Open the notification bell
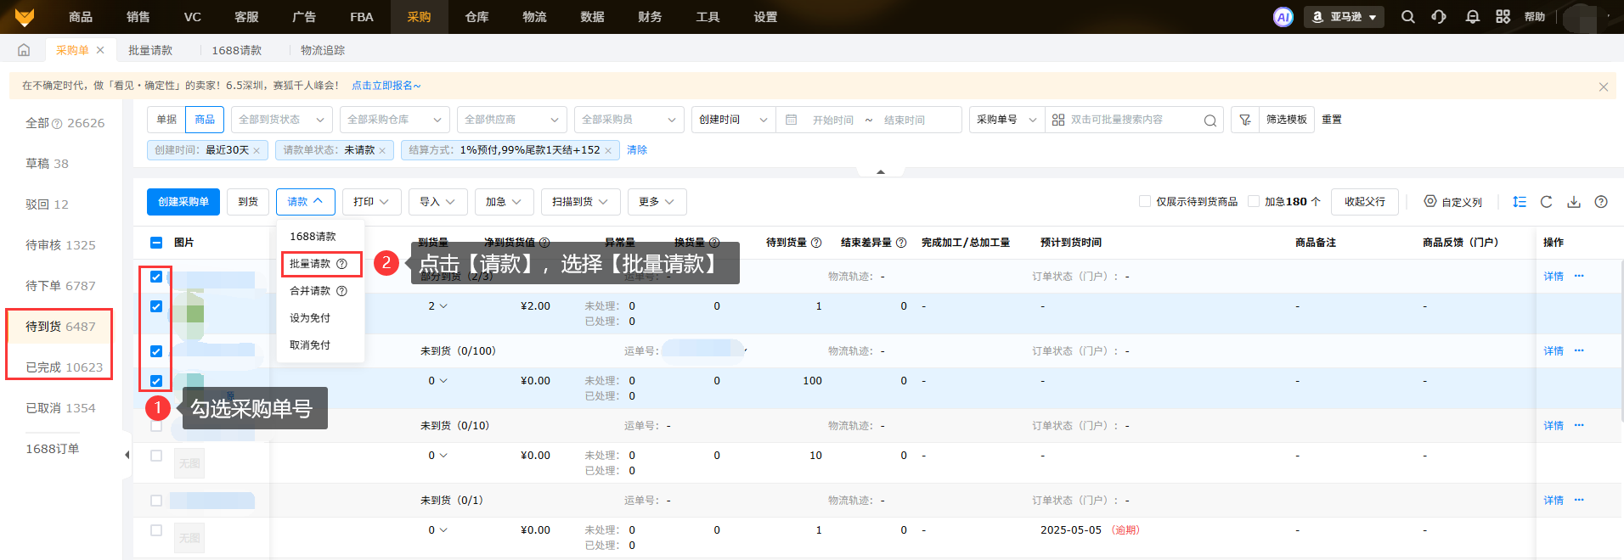 coord(1472,17)
